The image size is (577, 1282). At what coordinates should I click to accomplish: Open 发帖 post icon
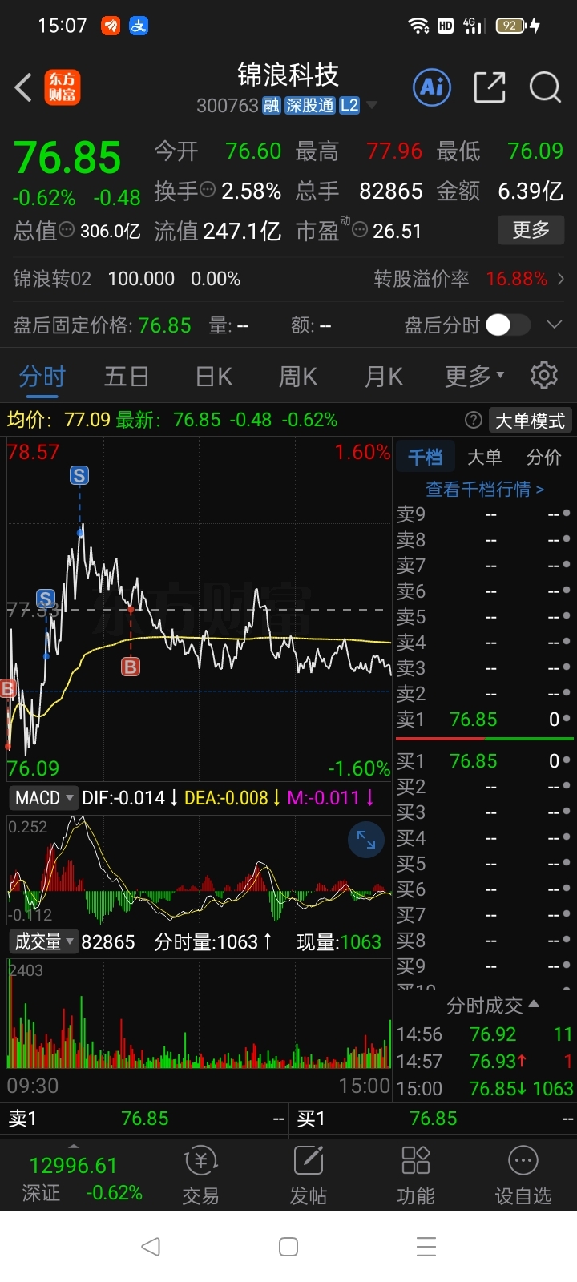coord(309,1175)
